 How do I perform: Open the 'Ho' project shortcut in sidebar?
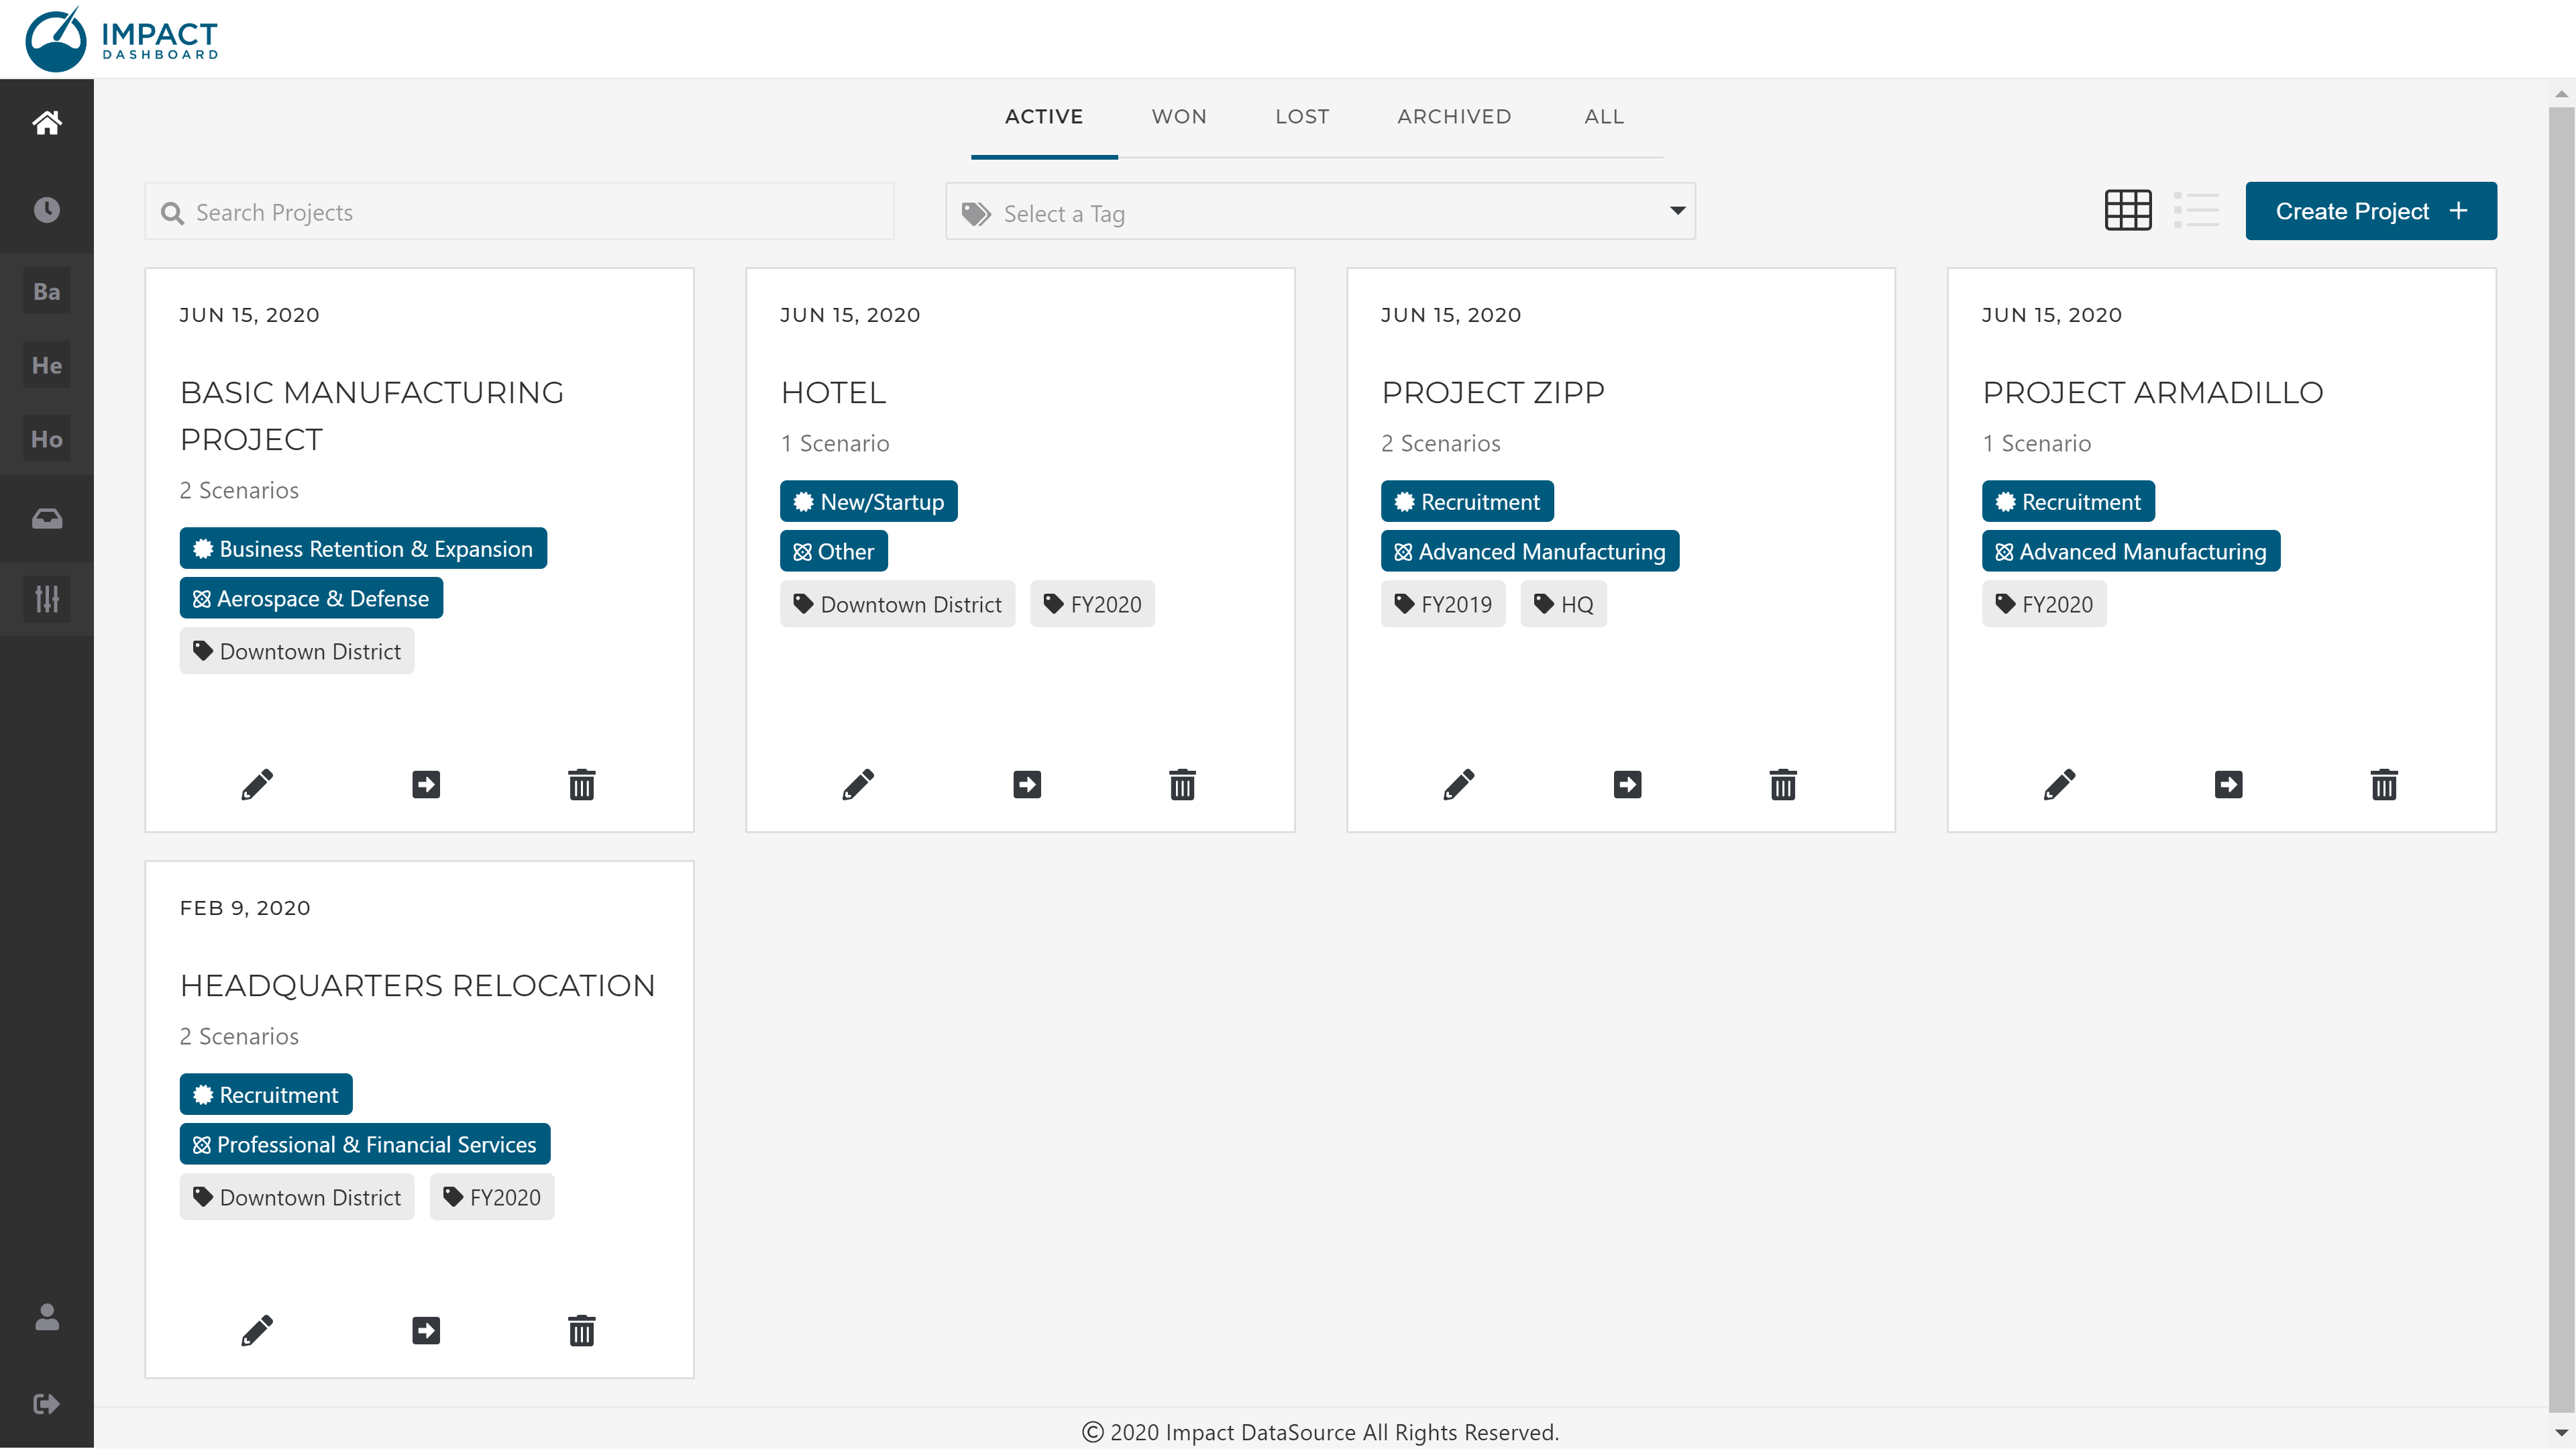pos(47,439)
